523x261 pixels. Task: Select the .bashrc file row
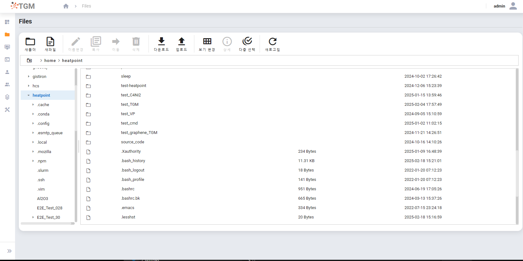click(x=128, y=189)
